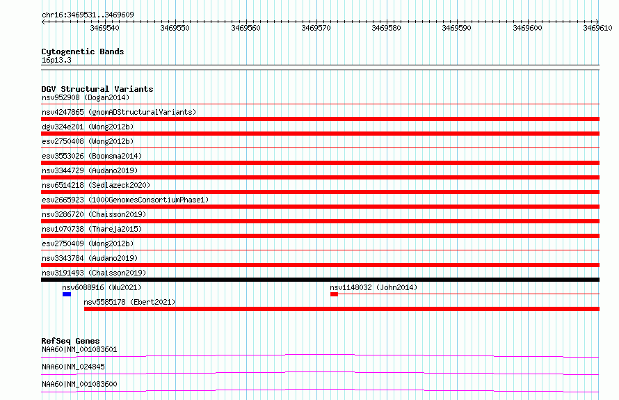Click the red nsv4247865 variant bar
Image resolution: width=619 pixels, height=400 pixels.
point(320,119)
